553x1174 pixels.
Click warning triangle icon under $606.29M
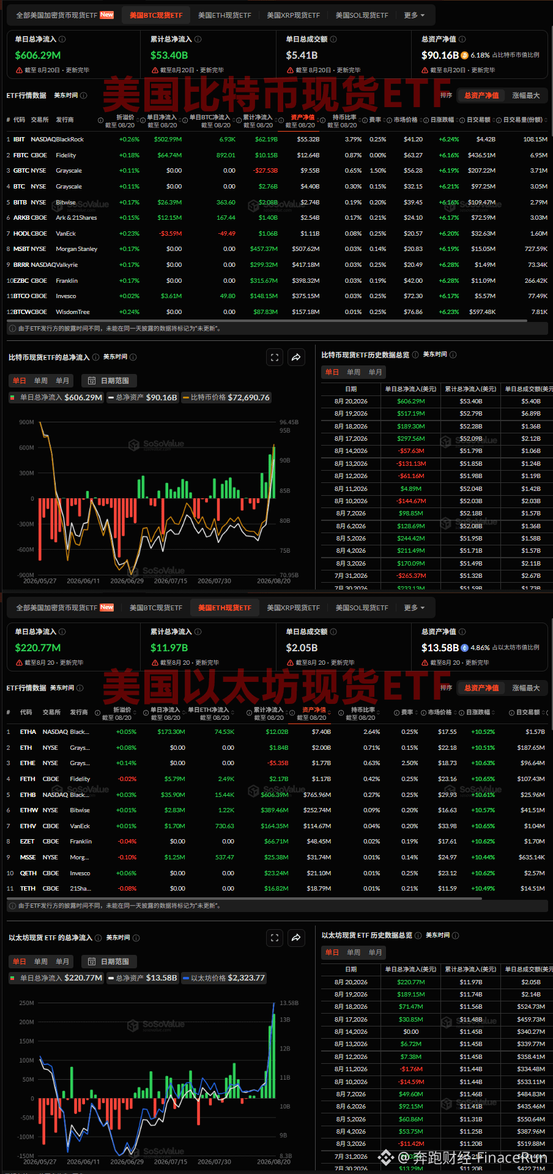pyautogui.click(x=19, y=70)
